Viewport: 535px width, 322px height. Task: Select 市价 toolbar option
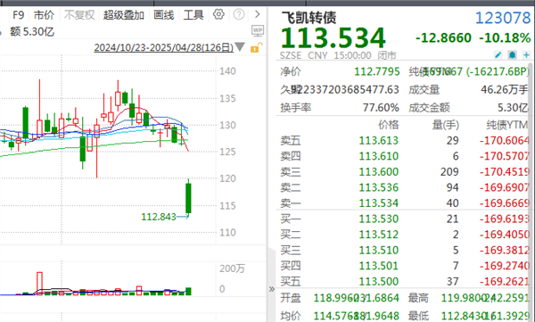[x=44, y=15]
